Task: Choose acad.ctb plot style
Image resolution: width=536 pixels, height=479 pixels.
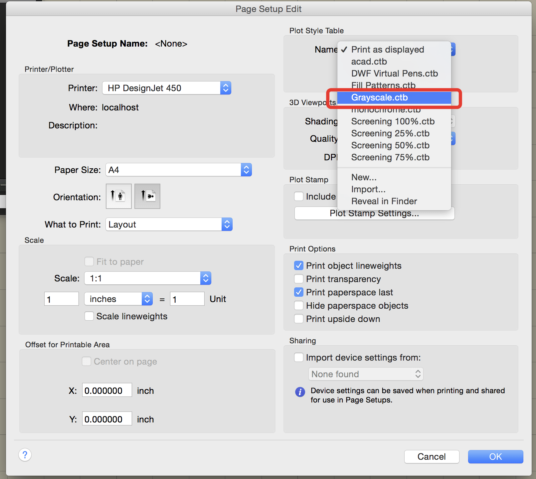Action: (x=394, y=62)
